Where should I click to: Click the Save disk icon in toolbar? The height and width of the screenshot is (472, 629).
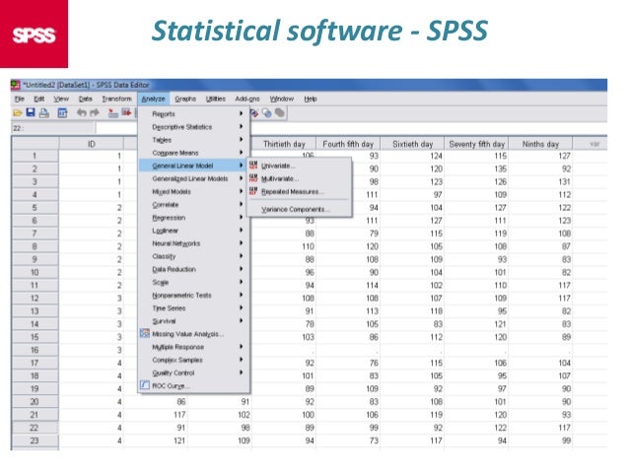(x=32, y=113)
